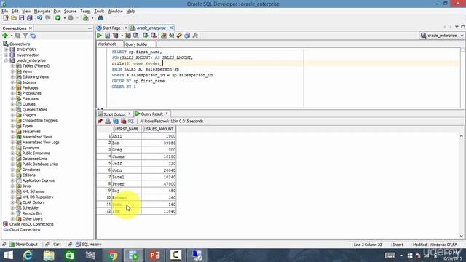Run the statement with the green play icon
Viewport: 466px width, 262px height.
click(99, 36)
